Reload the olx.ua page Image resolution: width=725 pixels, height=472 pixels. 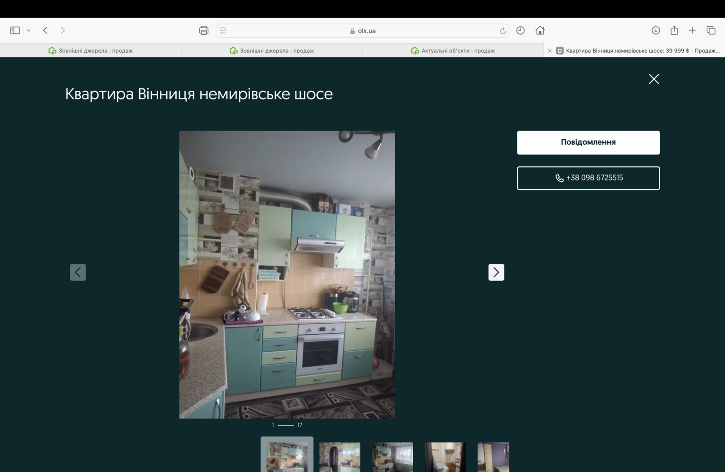(503, 31)
